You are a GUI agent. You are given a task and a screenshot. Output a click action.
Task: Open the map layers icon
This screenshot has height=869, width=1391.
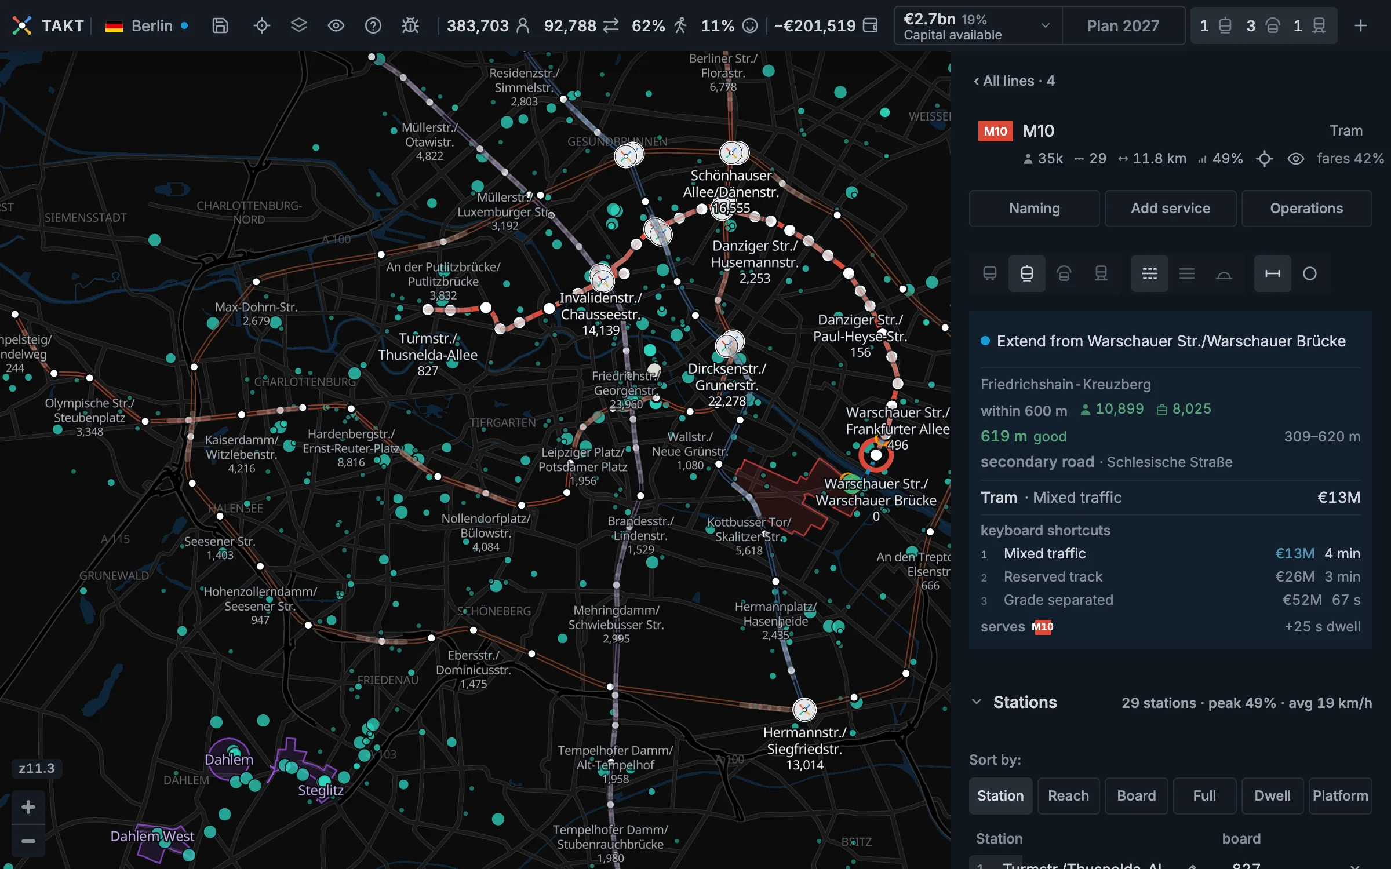tap(299, 25)
